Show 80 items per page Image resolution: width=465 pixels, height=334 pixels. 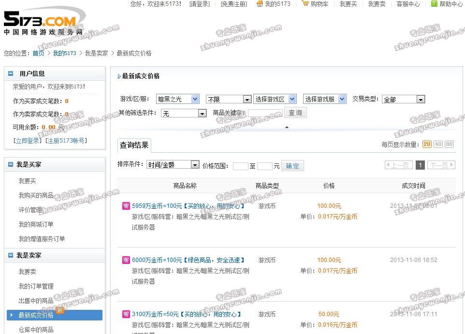449,144
